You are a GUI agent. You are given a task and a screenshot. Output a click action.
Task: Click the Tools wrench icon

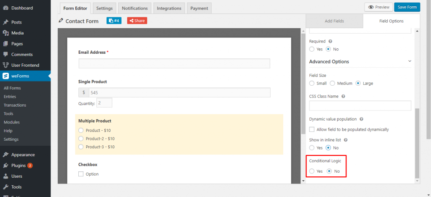click(5, 187)
